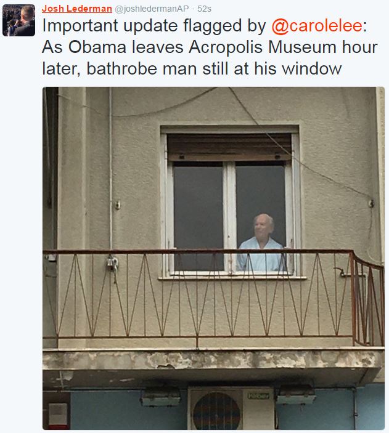389x433 pixels.
Task: Open the @joshledermanAP handle
Action: click(152, 9)
